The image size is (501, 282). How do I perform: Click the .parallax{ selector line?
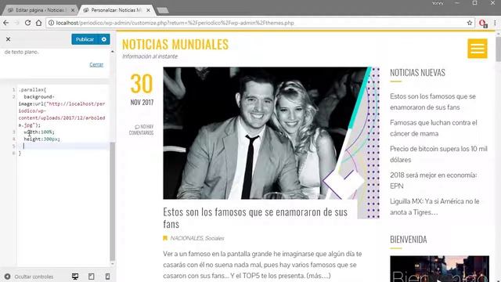tap(32, 90)
